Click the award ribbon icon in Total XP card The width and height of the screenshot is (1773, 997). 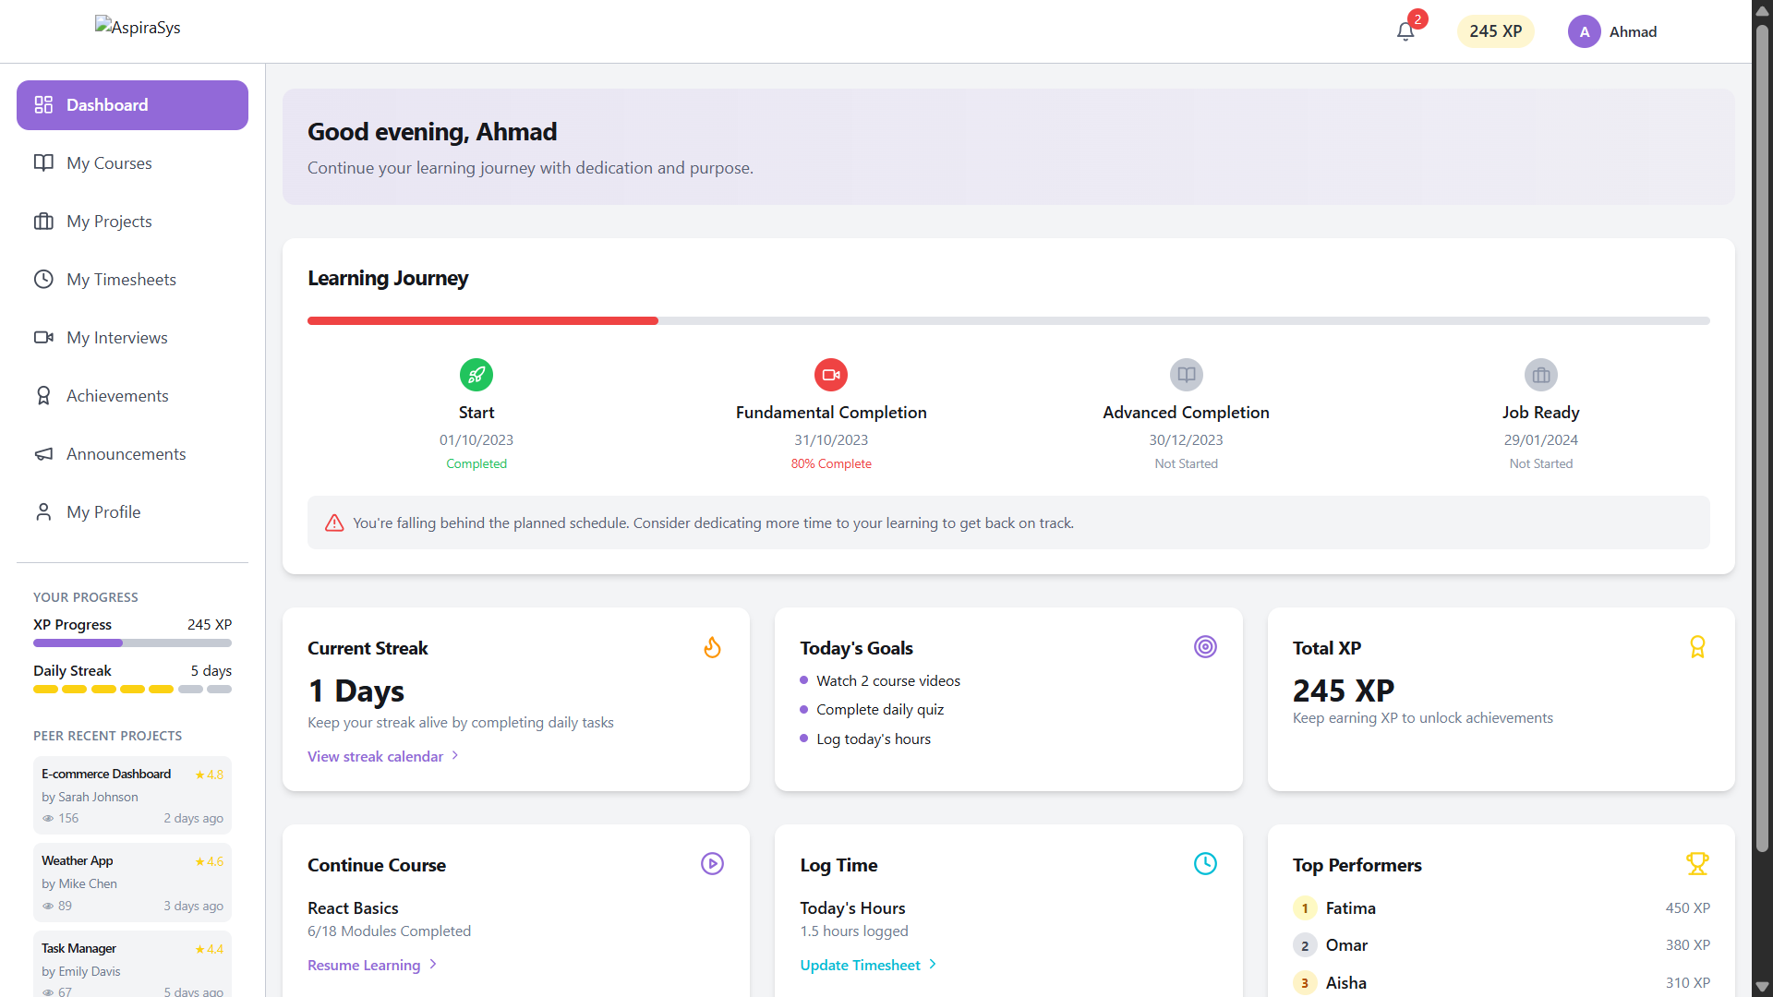click(1697, 647)
